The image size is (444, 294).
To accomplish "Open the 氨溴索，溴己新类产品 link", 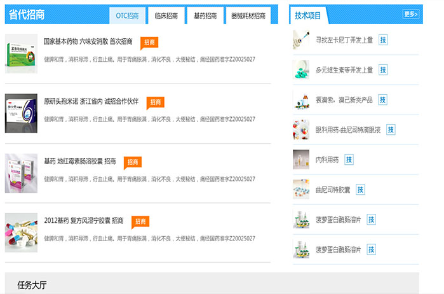I will click(x=344, y=100).
